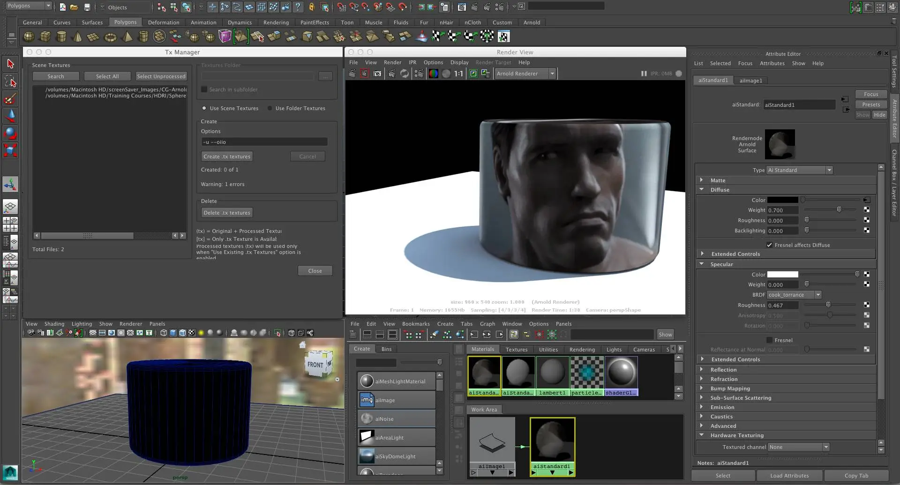Click the polygon torus shelf icon
This screenshot has width=900, height=485.
(110, 37)
